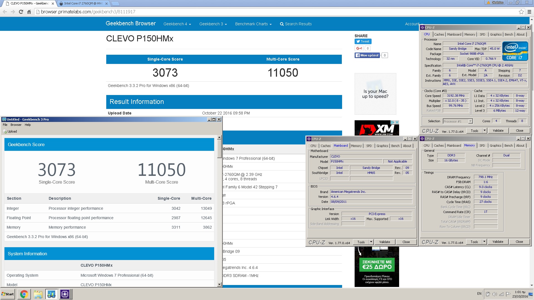Screen dimensions: 534x300
Task: Expand the Geekbench 3 dropdown menu
Action: tap(213, 24)
